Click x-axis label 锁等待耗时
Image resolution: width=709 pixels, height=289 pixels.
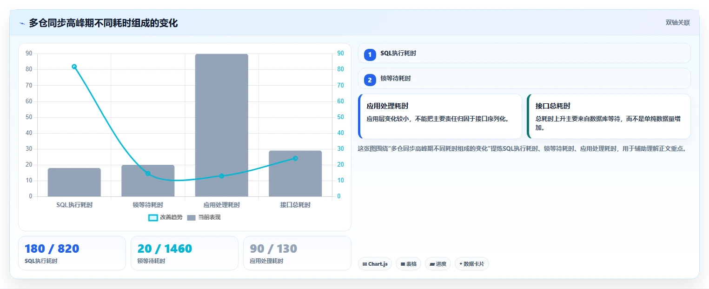coord(148,205)
